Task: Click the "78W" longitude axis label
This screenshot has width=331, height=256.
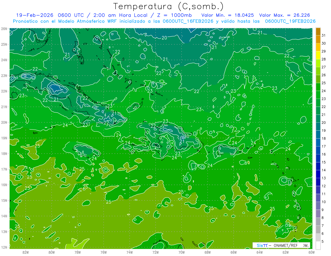Action: coord(78,252)
